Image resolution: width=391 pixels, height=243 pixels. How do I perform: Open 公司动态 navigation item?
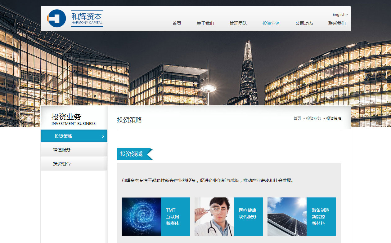click(304, 23)
